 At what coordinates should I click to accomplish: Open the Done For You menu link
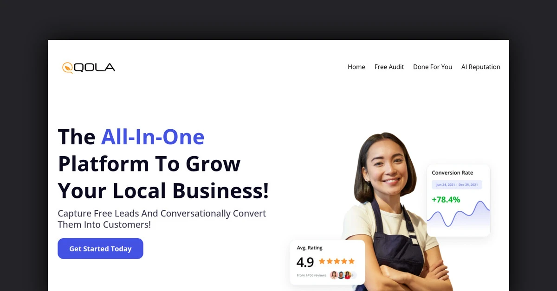point(433,67)
